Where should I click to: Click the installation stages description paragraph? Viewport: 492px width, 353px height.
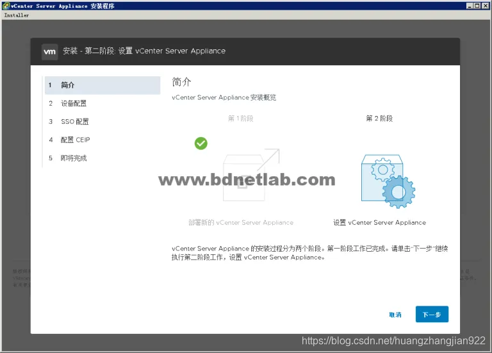tap(309, 253)
